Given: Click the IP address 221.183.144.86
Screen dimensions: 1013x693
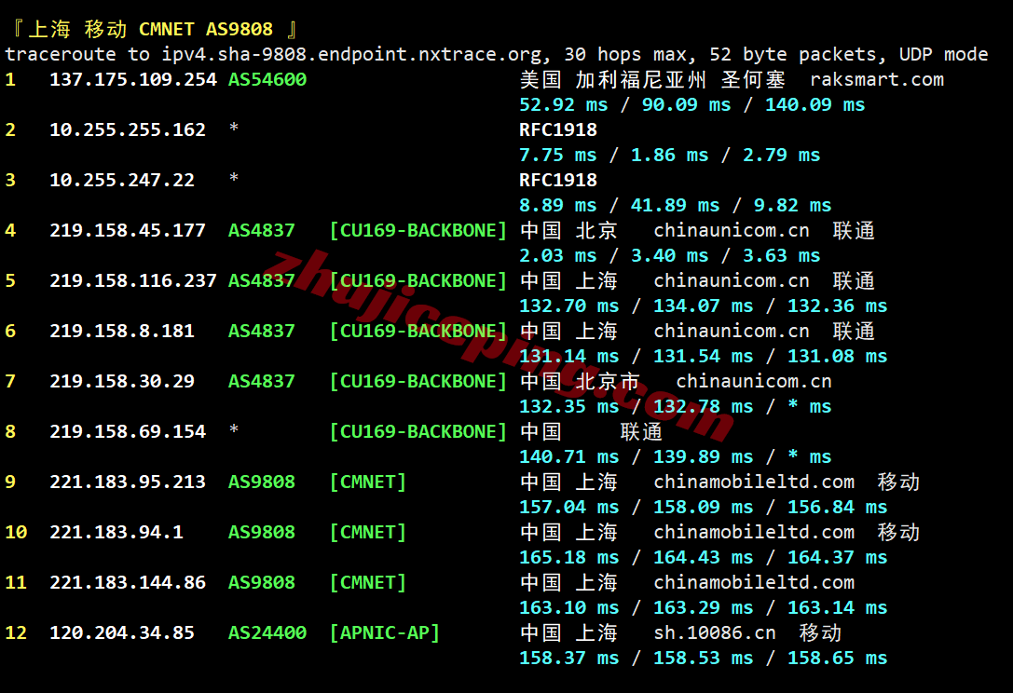Looking at the screenshot, I should (x=128, y=583).
